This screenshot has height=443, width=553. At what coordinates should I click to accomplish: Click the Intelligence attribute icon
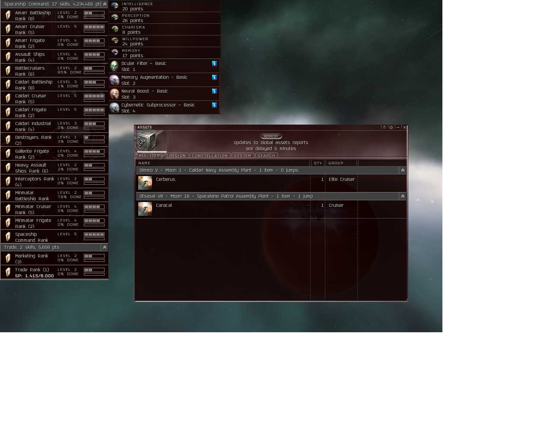115,6
